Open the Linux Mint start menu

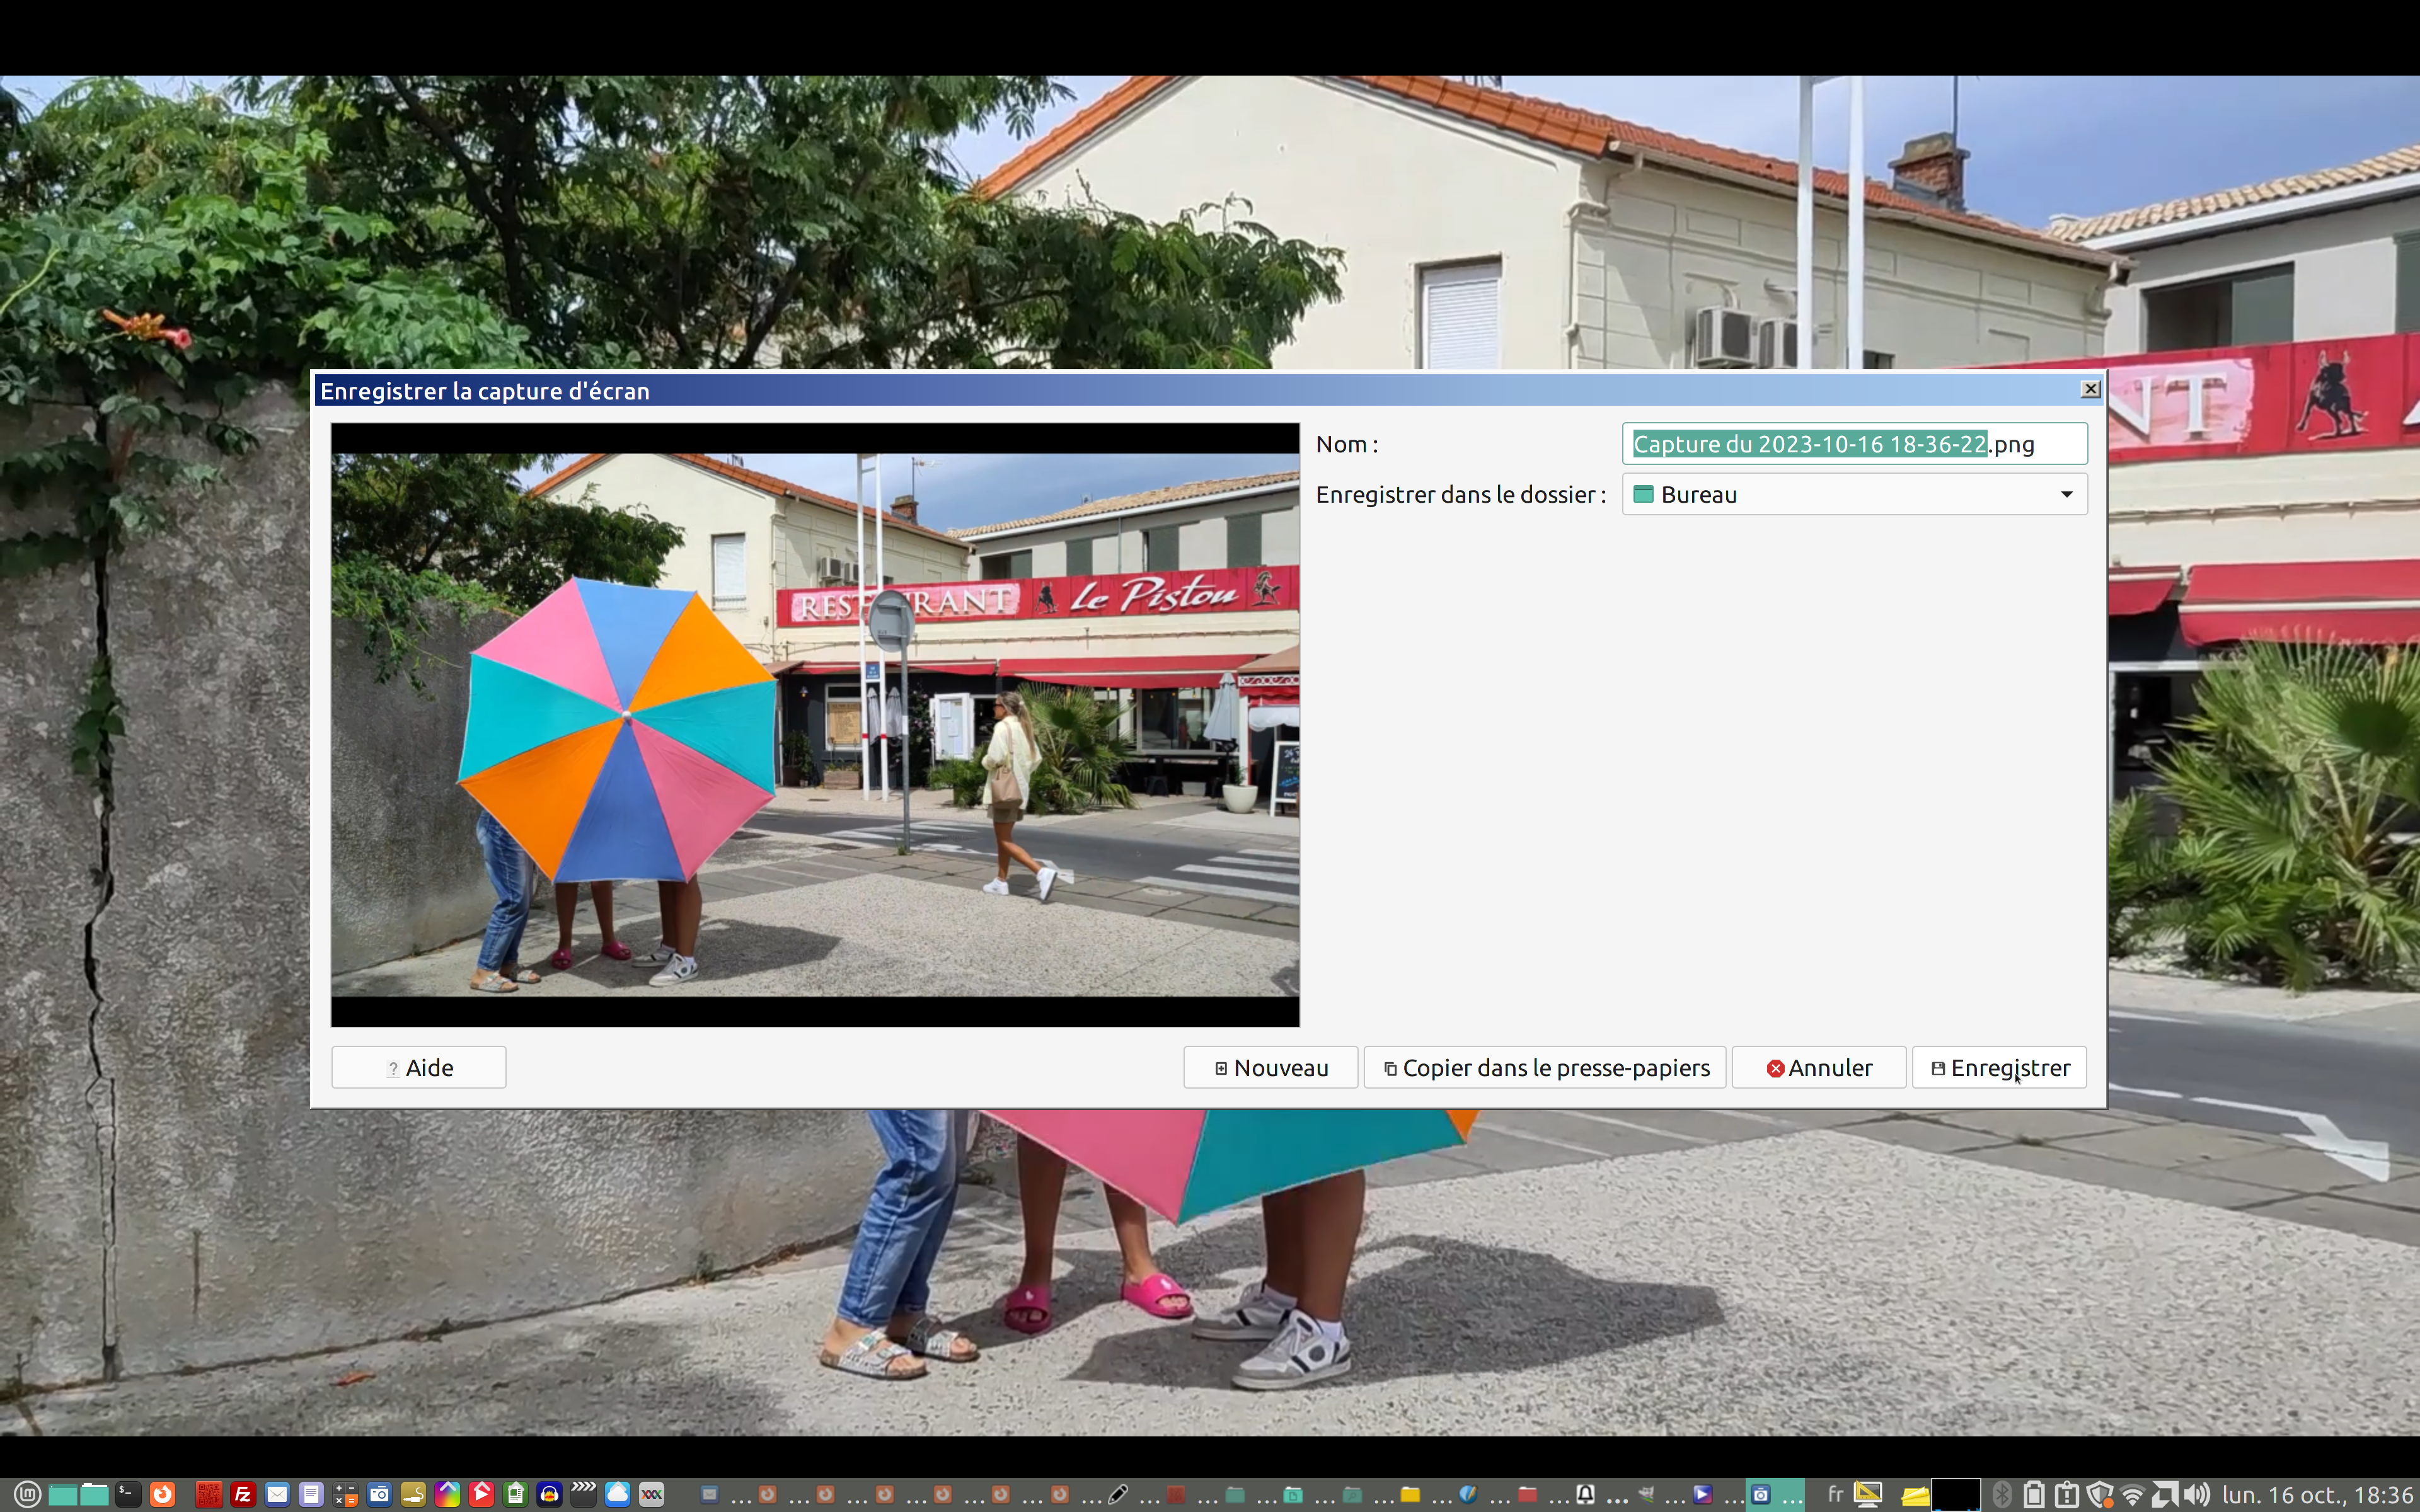(27, 1494)
